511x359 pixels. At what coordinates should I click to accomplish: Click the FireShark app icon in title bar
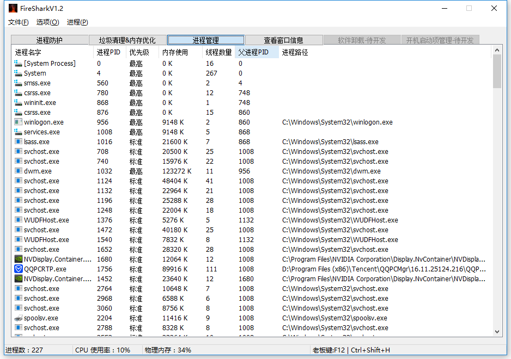pos(13,8)
